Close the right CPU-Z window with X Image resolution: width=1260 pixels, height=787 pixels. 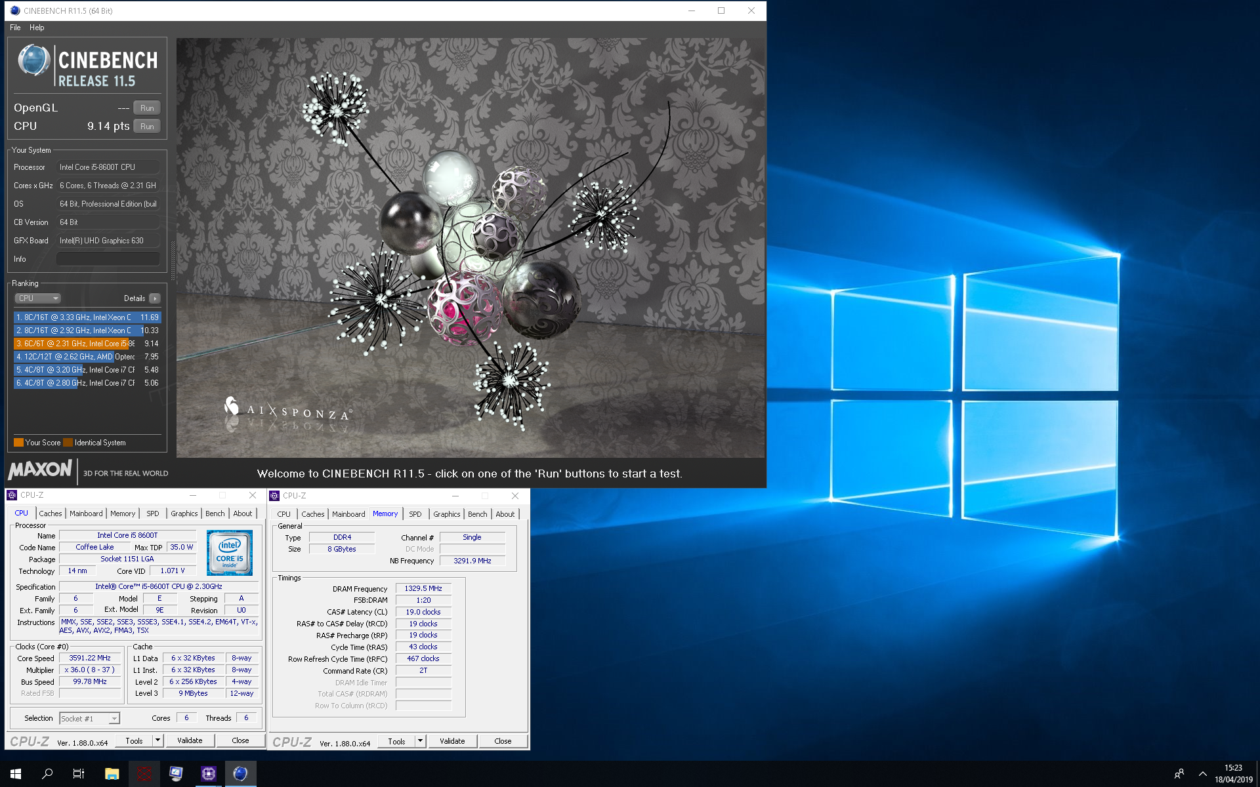[x=515, y=496]
